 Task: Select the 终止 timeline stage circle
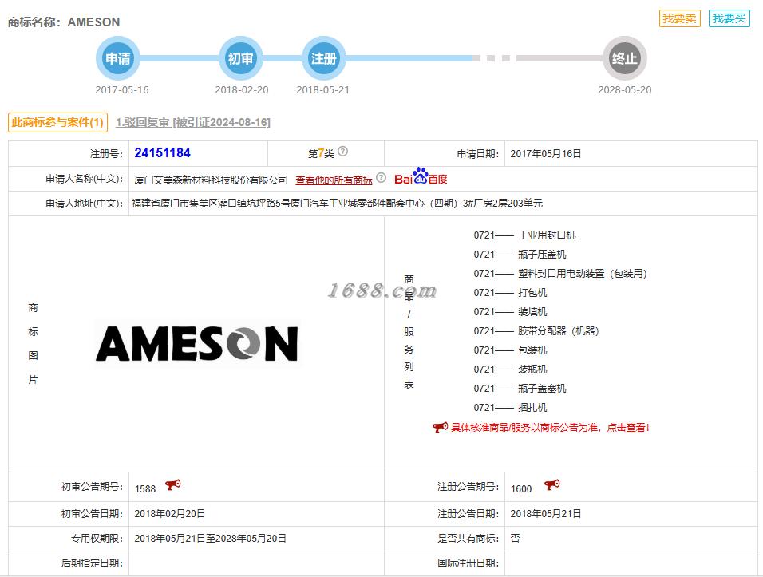coord(624,58)
